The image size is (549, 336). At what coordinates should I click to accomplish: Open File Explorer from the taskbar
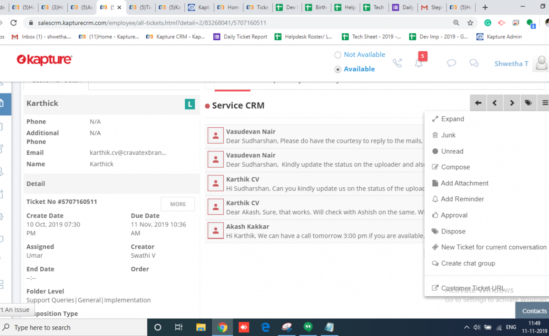point(201,327)
